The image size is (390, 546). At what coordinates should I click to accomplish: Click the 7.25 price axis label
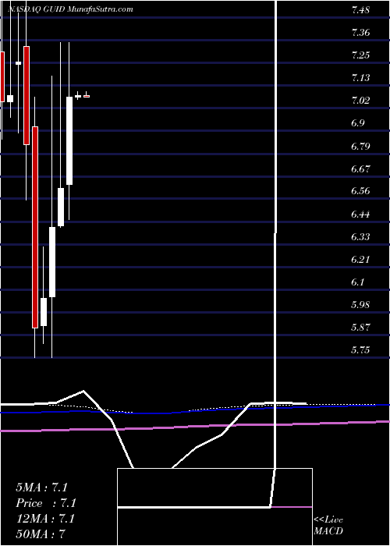pos(360,55)
